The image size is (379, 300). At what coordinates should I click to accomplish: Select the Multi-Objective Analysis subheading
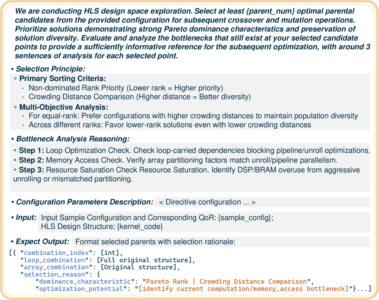click(64, 107)
